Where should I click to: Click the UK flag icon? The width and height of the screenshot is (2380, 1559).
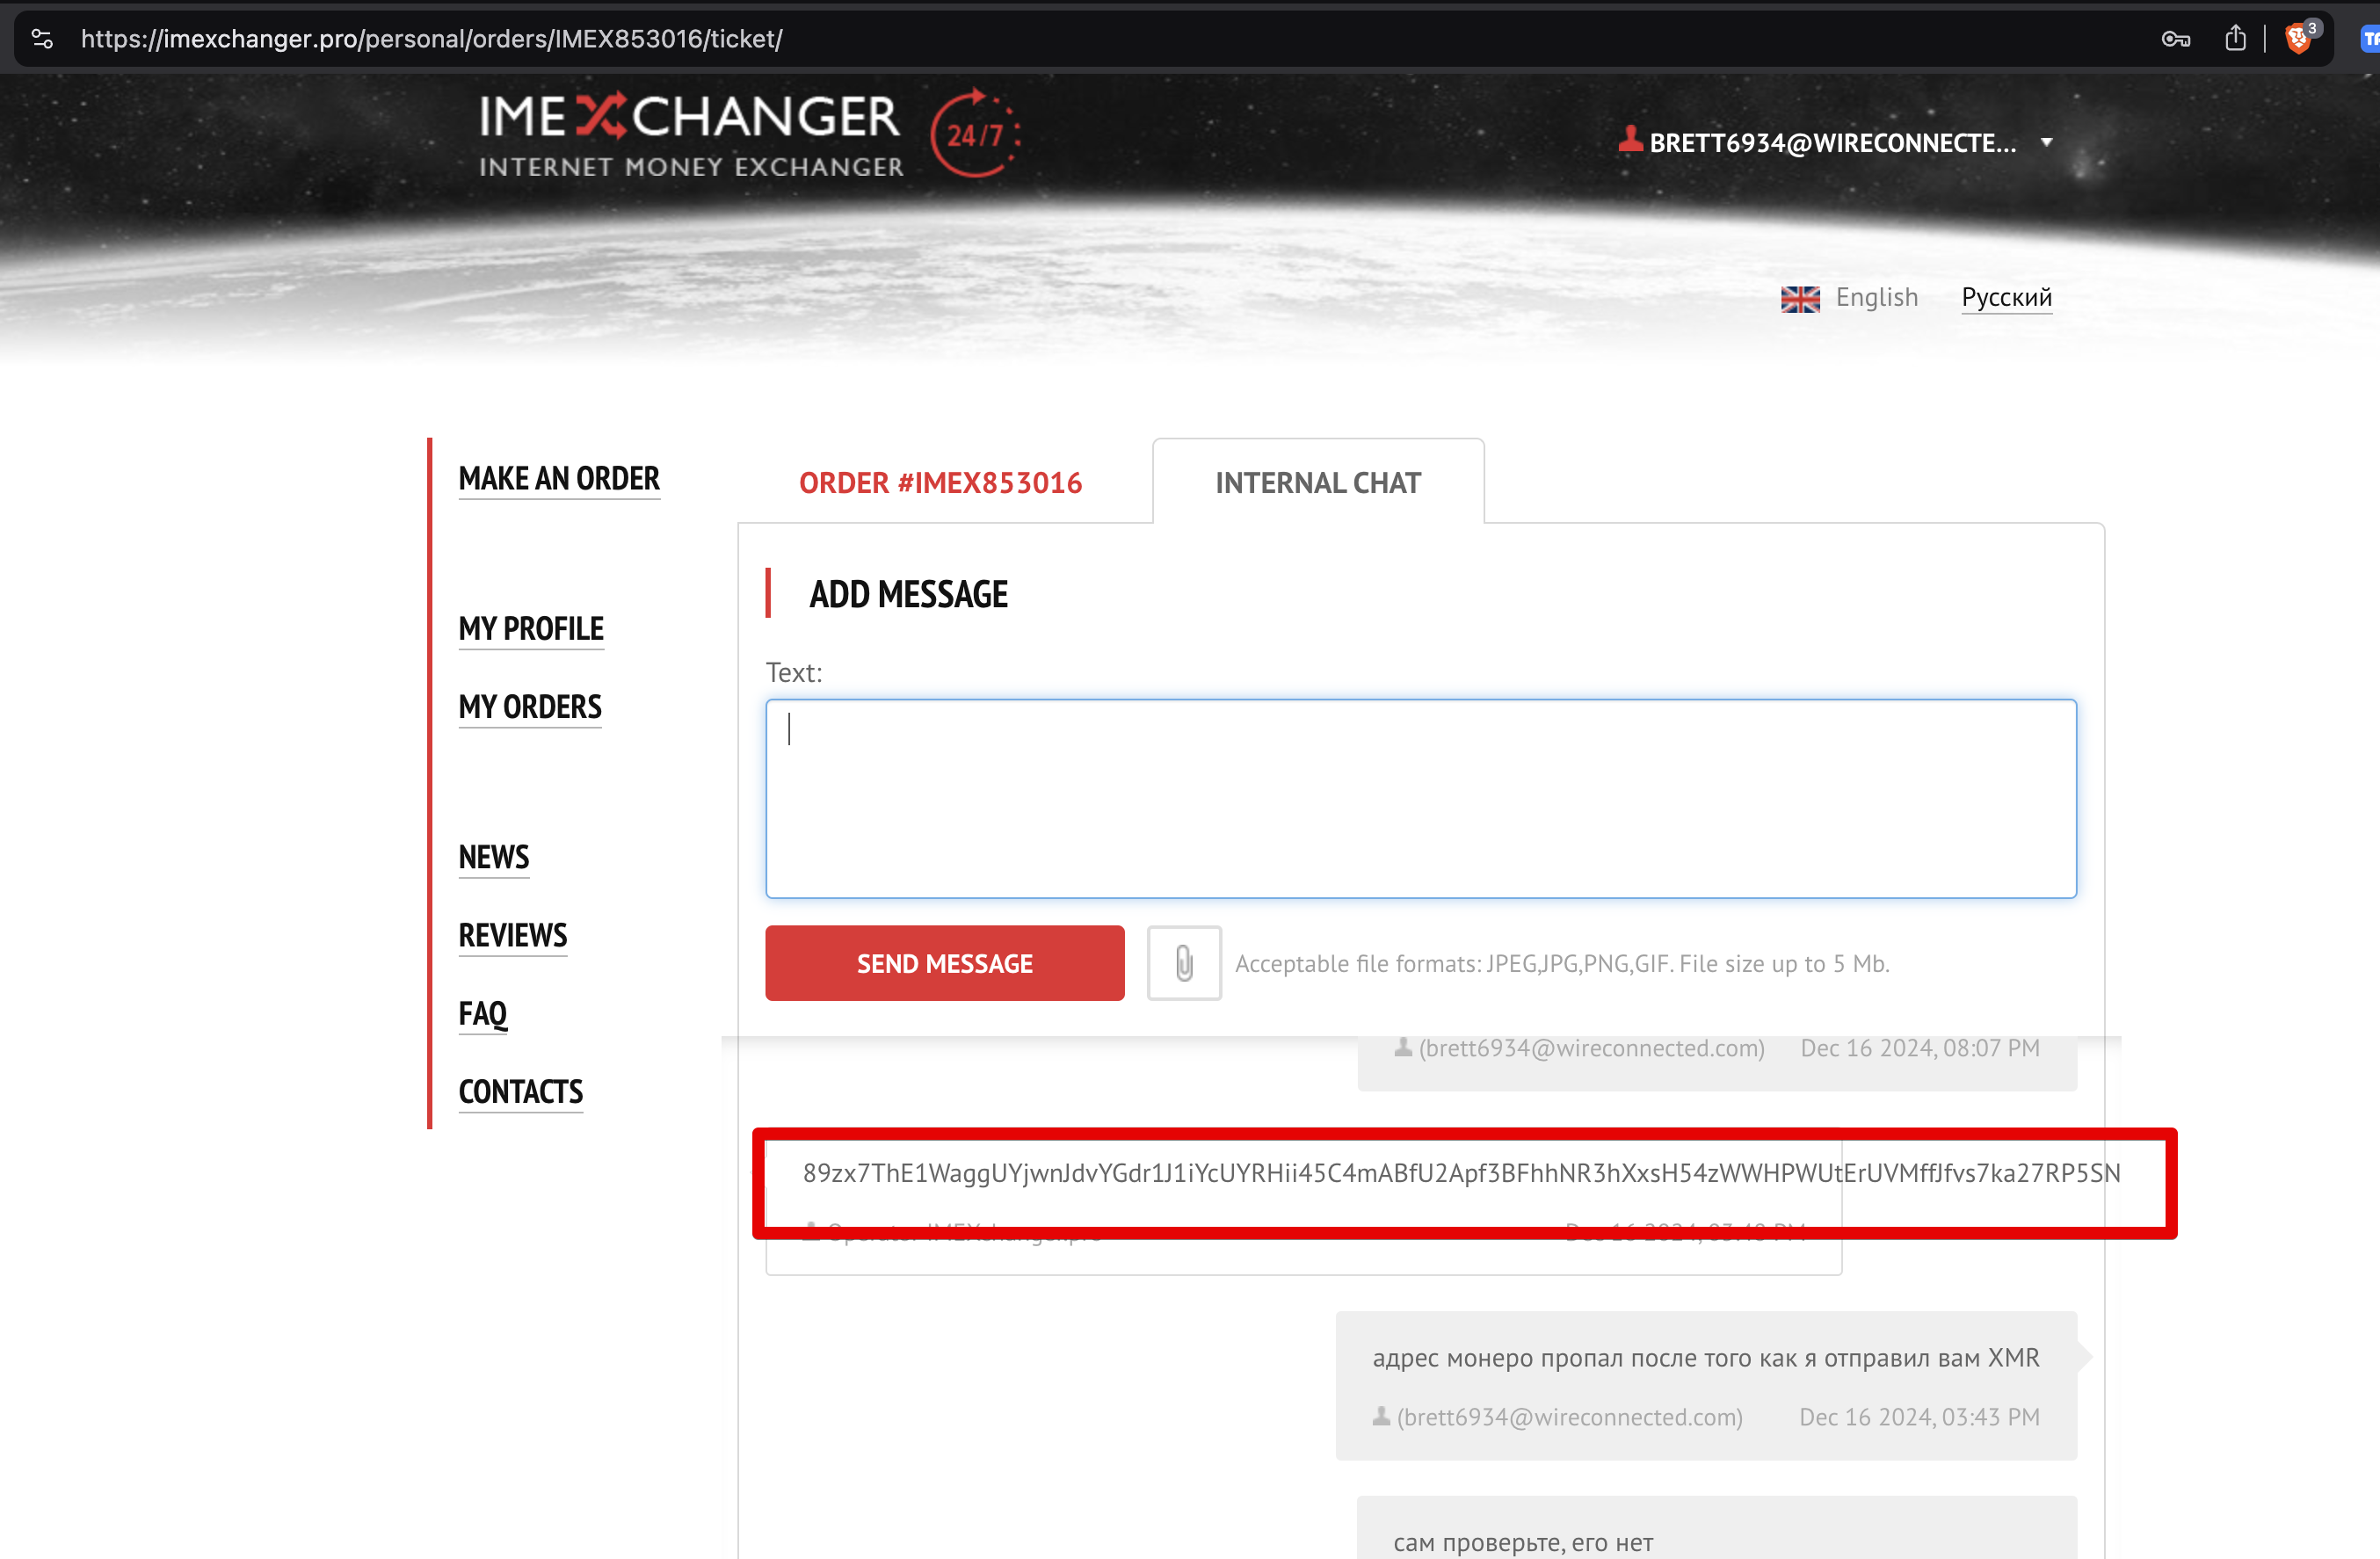(x=1800, y=298)
